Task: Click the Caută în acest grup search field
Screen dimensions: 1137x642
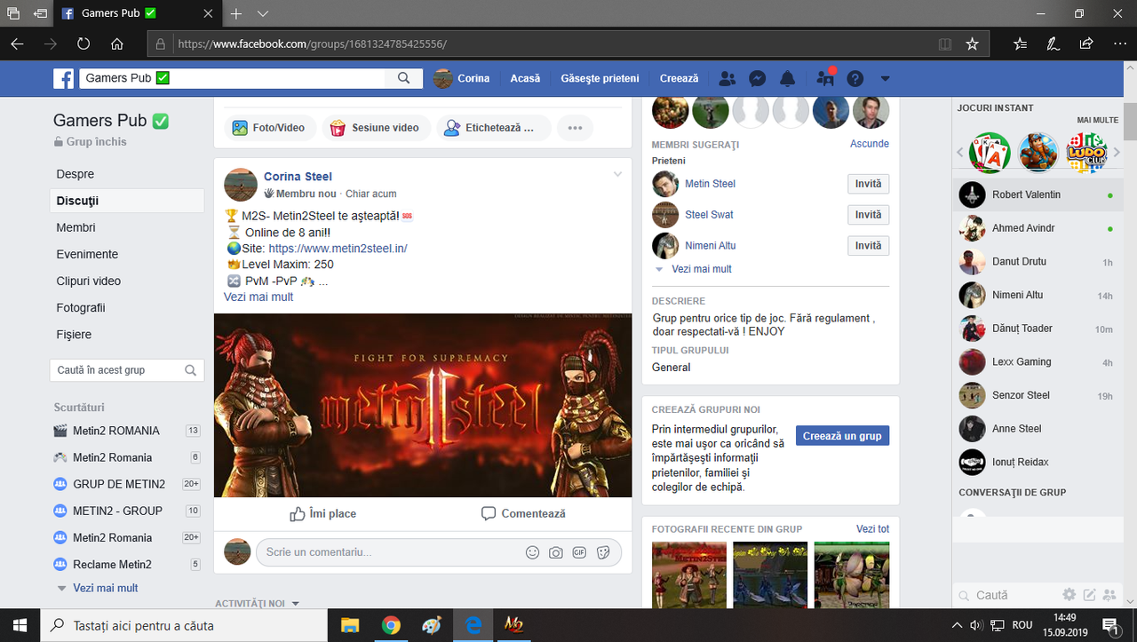Action: click(x=127, y=370)
